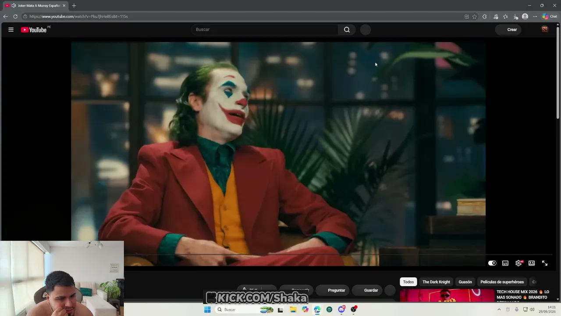Open the browser profile avatar
The image size is (561, 316).
coord(525,17)
